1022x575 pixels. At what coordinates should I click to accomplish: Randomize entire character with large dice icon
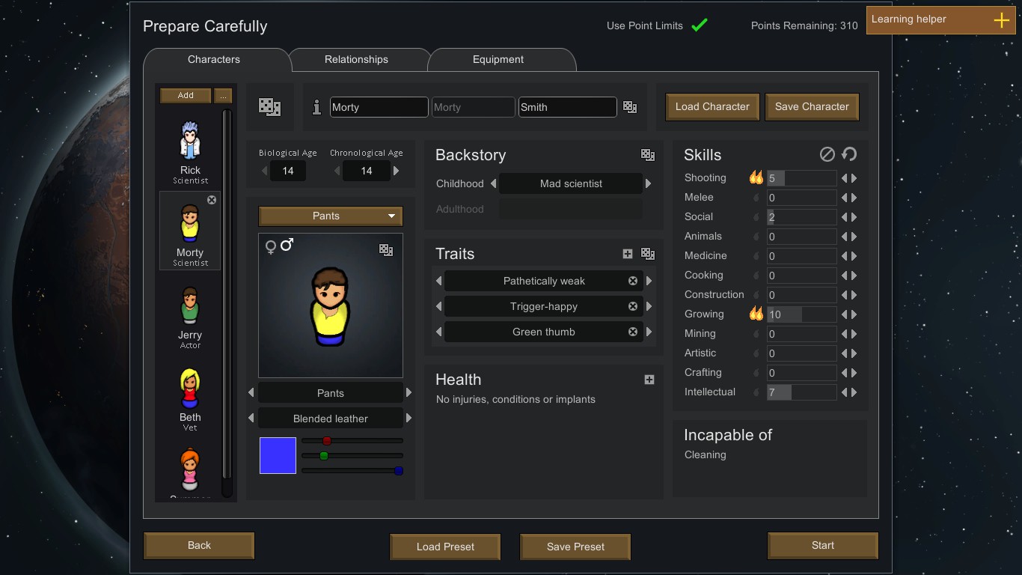point(269,107)
